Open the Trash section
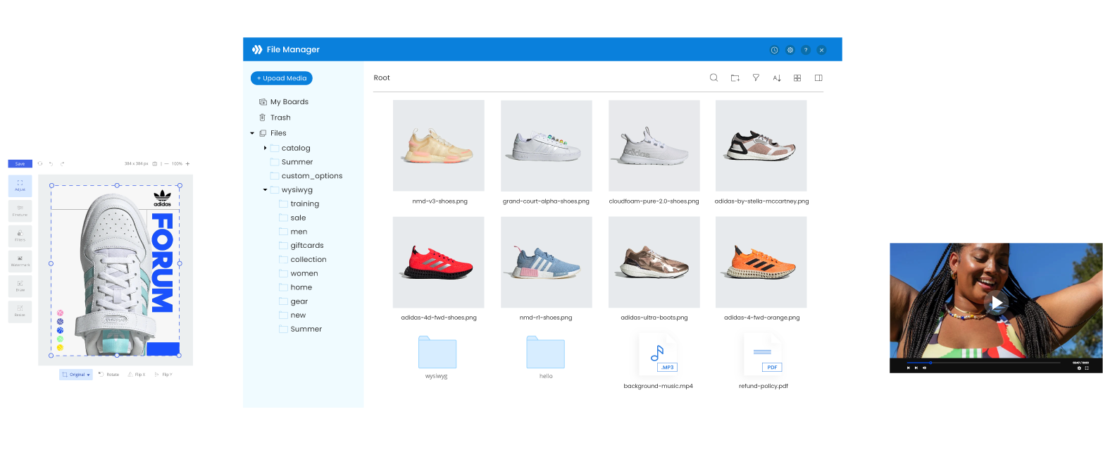1103x457 pixels. tap(280, 117)
